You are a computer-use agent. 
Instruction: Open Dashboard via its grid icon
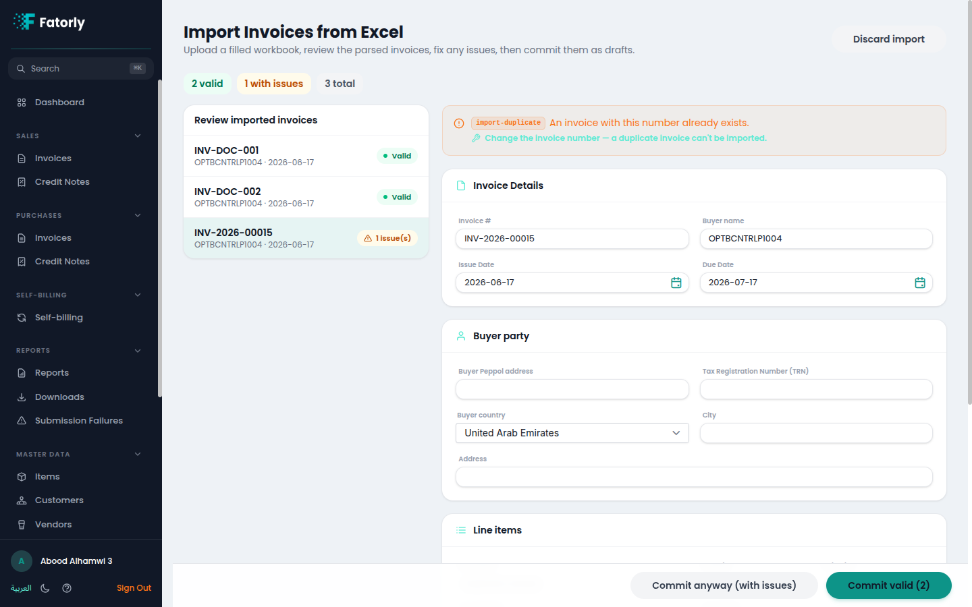click(x=22, y=103)
